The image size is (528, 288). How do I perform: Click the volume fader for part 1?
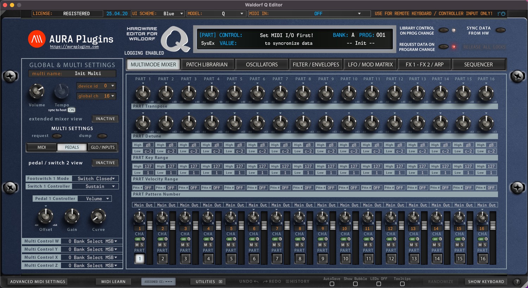[150, 225]
